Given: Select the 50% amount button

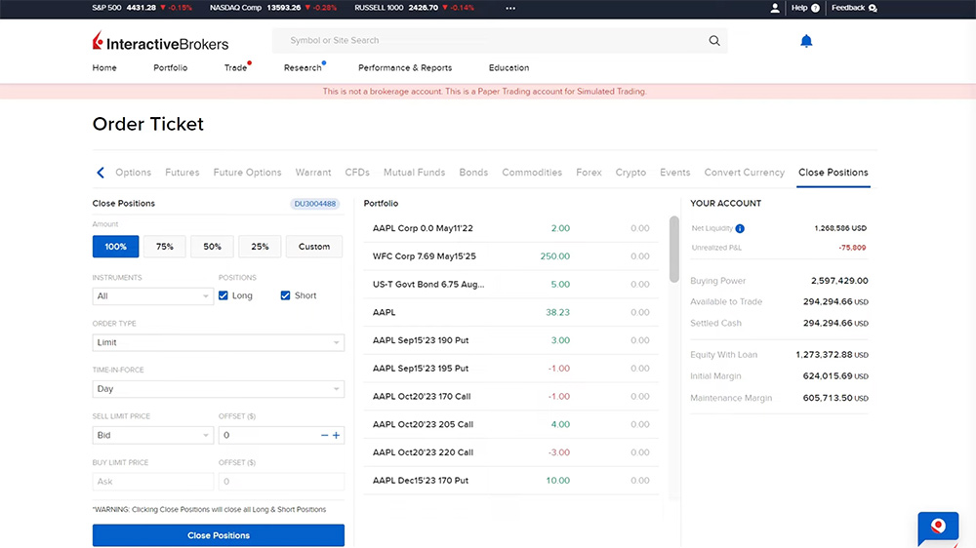Looking at the screenshot, I should tap(212, 247).
